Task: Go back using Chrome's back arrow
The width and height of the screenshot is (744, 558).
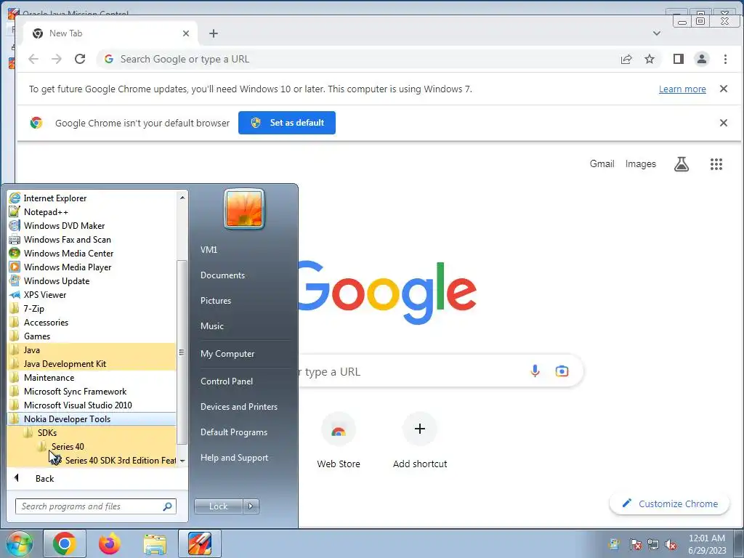Action: coord(33,59)
